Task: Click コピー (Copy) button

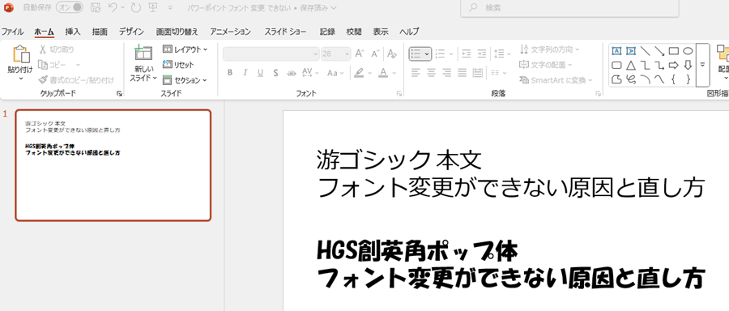Action: pyautogui.click(x=52, y=65)
